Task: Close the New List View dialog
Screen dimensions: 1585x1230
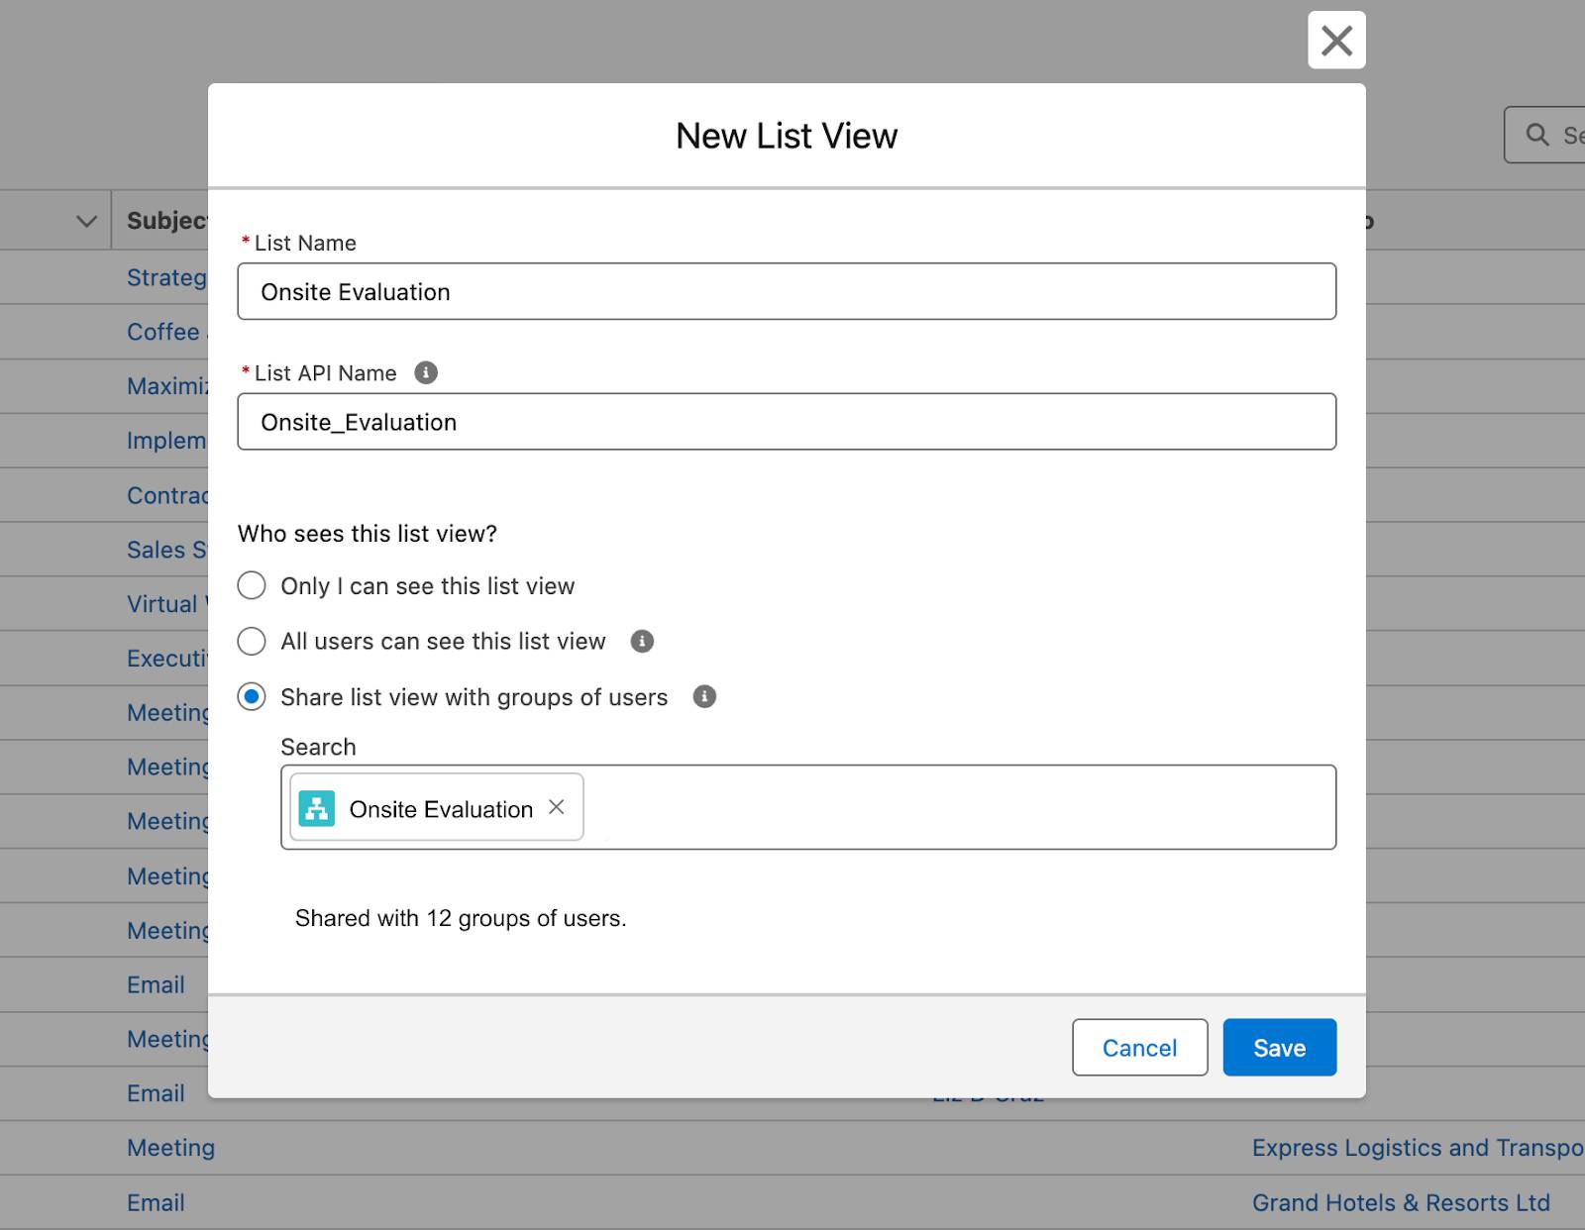Action: 1336,41
